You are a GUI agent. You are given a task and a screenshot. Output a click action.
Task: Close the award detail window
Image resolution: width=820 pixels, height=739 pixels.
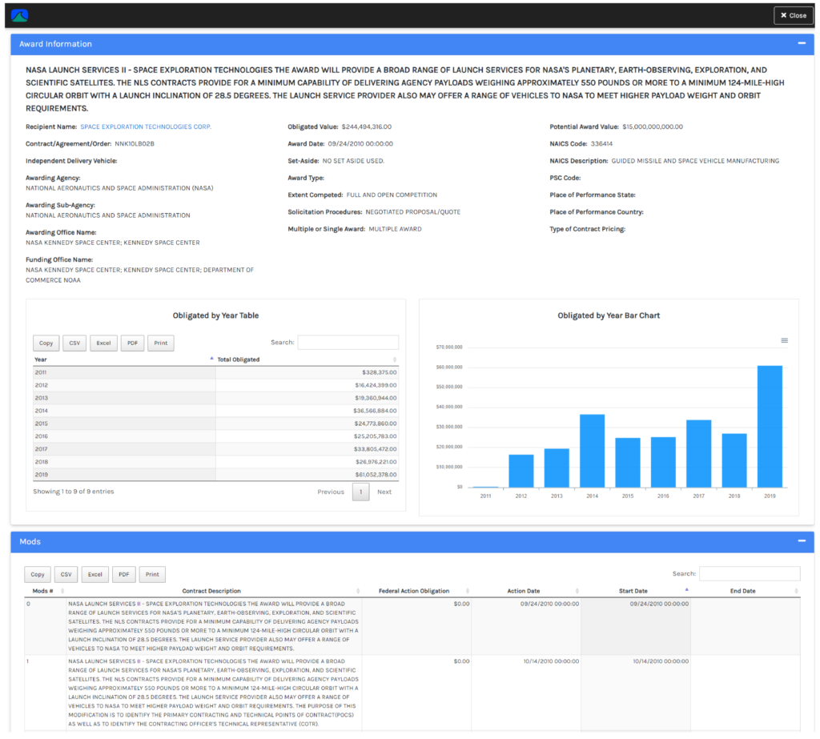[793, 16]
